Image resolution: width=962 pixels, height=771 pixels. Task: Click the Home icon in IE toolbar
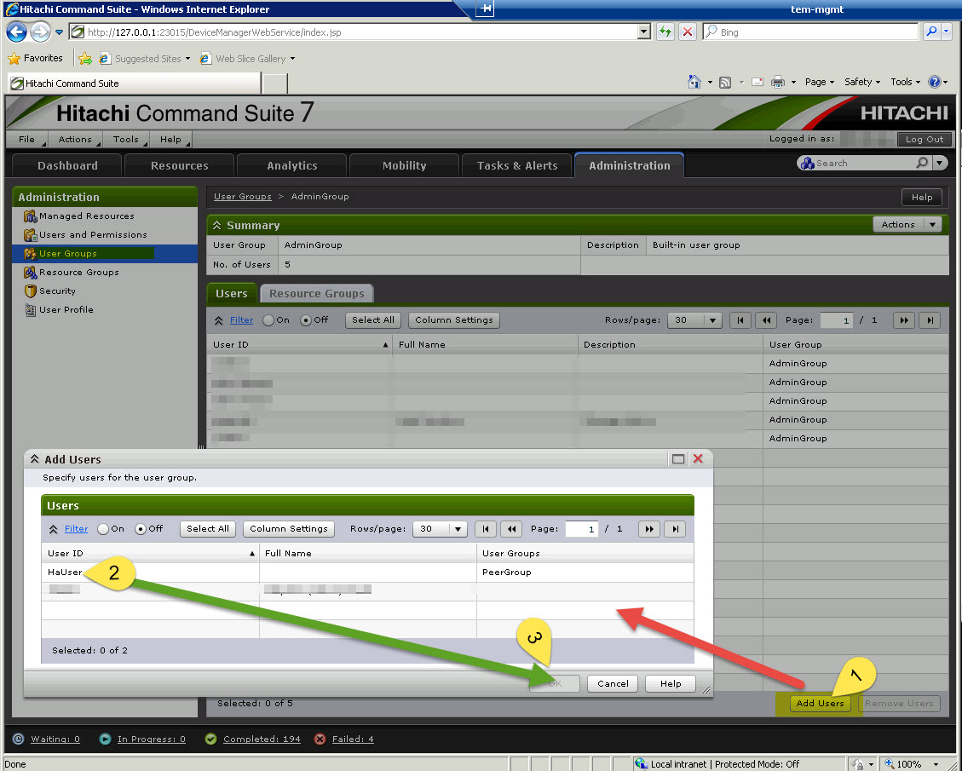(694, 82)
